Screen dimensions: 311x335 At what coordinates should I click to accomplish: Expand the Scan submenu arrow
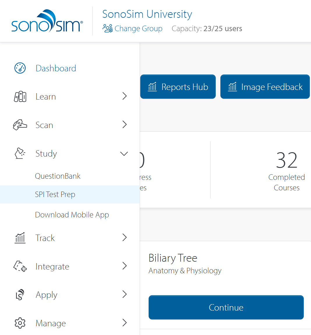pos(125,125)
